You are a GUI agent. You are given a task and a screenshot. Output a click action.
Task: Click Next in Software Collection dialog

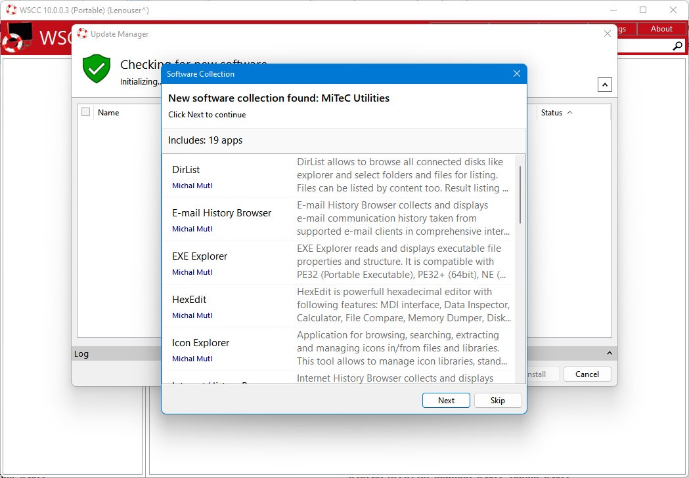point(446,400)
